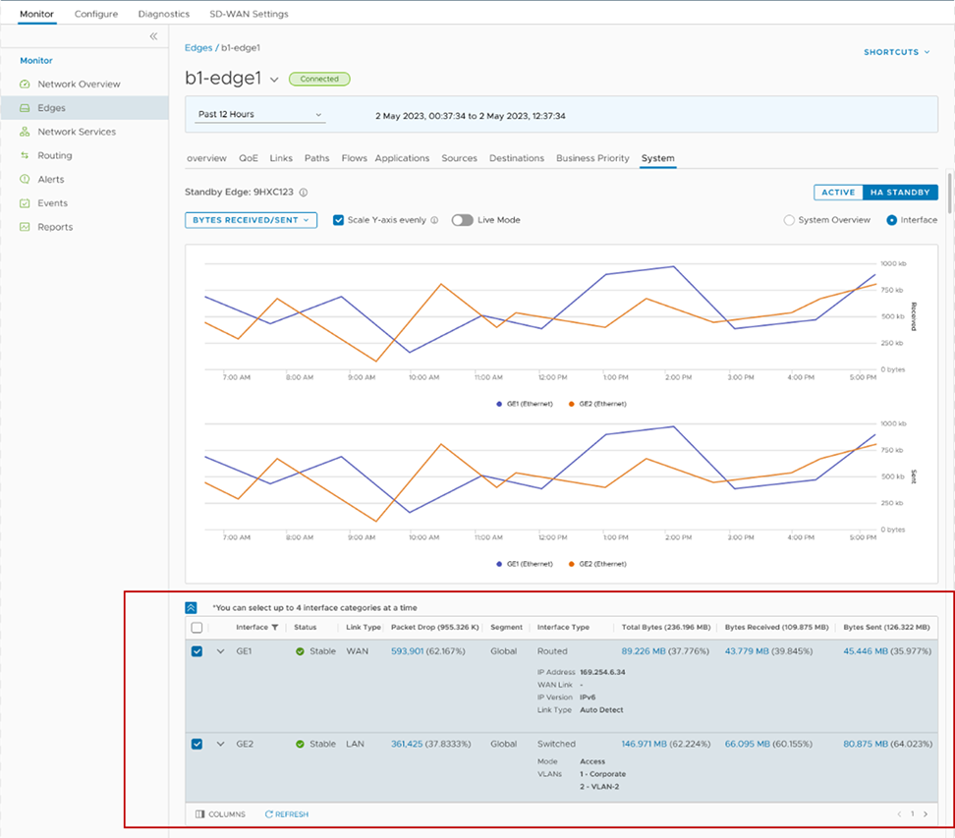This screenshot has height=838, width=955.
Task: Click the filter icon on Interface column
Action: (x=275, y=627)
